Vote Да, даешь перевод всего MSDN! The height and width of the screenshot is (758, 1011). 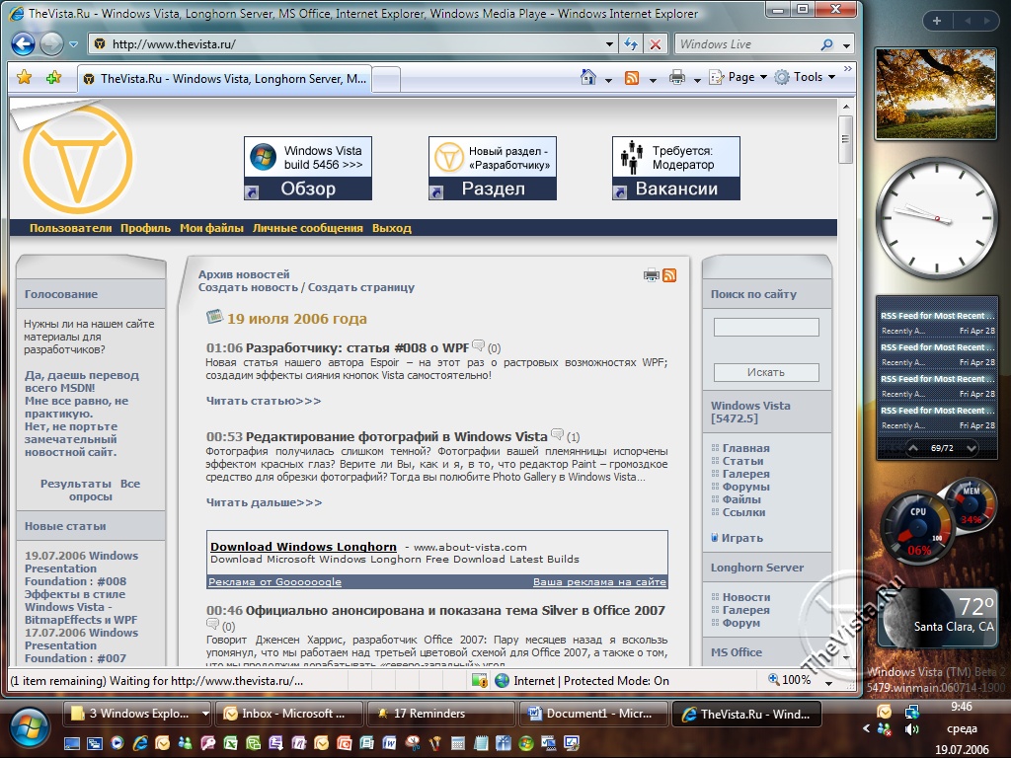(x=82, y=382)
